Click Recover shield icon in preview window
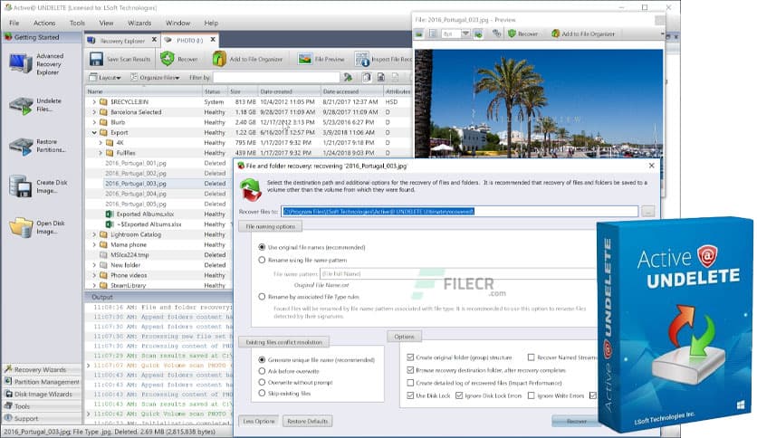Screen dimensions: 757x438 point(513,33)
